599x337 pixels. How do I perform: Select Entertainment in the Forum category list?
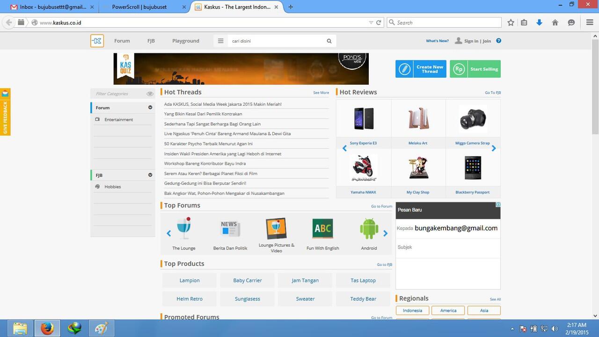click(x=119, y=120)
